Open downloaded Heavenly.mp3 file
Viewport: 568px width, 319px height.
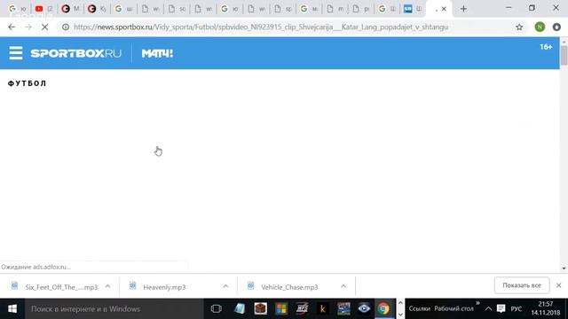coord(158,287)
